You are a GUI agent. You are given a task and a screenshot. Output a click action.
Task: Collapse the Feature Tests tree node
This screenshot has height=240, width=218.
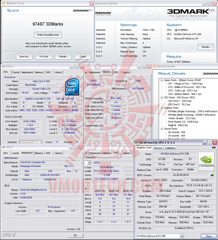tap(162, 108)
